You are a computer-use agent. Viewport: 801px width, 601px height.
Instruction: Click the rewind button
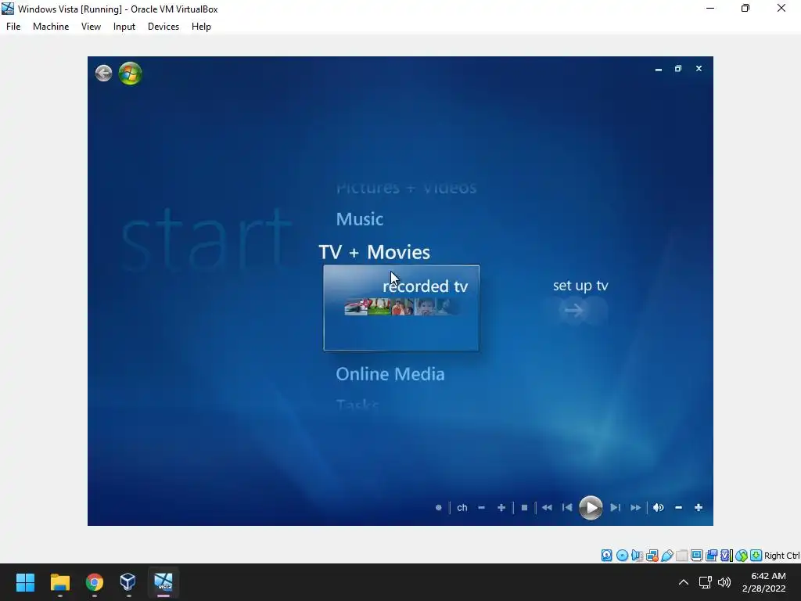(x=547, y=507)
